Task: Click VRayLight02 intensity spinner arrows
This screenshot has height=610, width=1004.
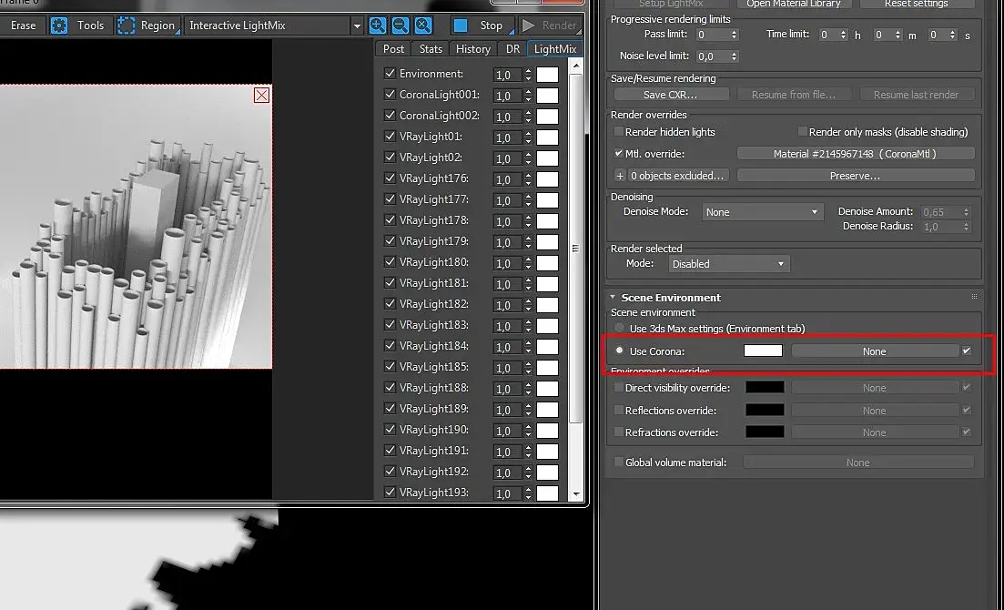Action: click(x=528, y=158)
